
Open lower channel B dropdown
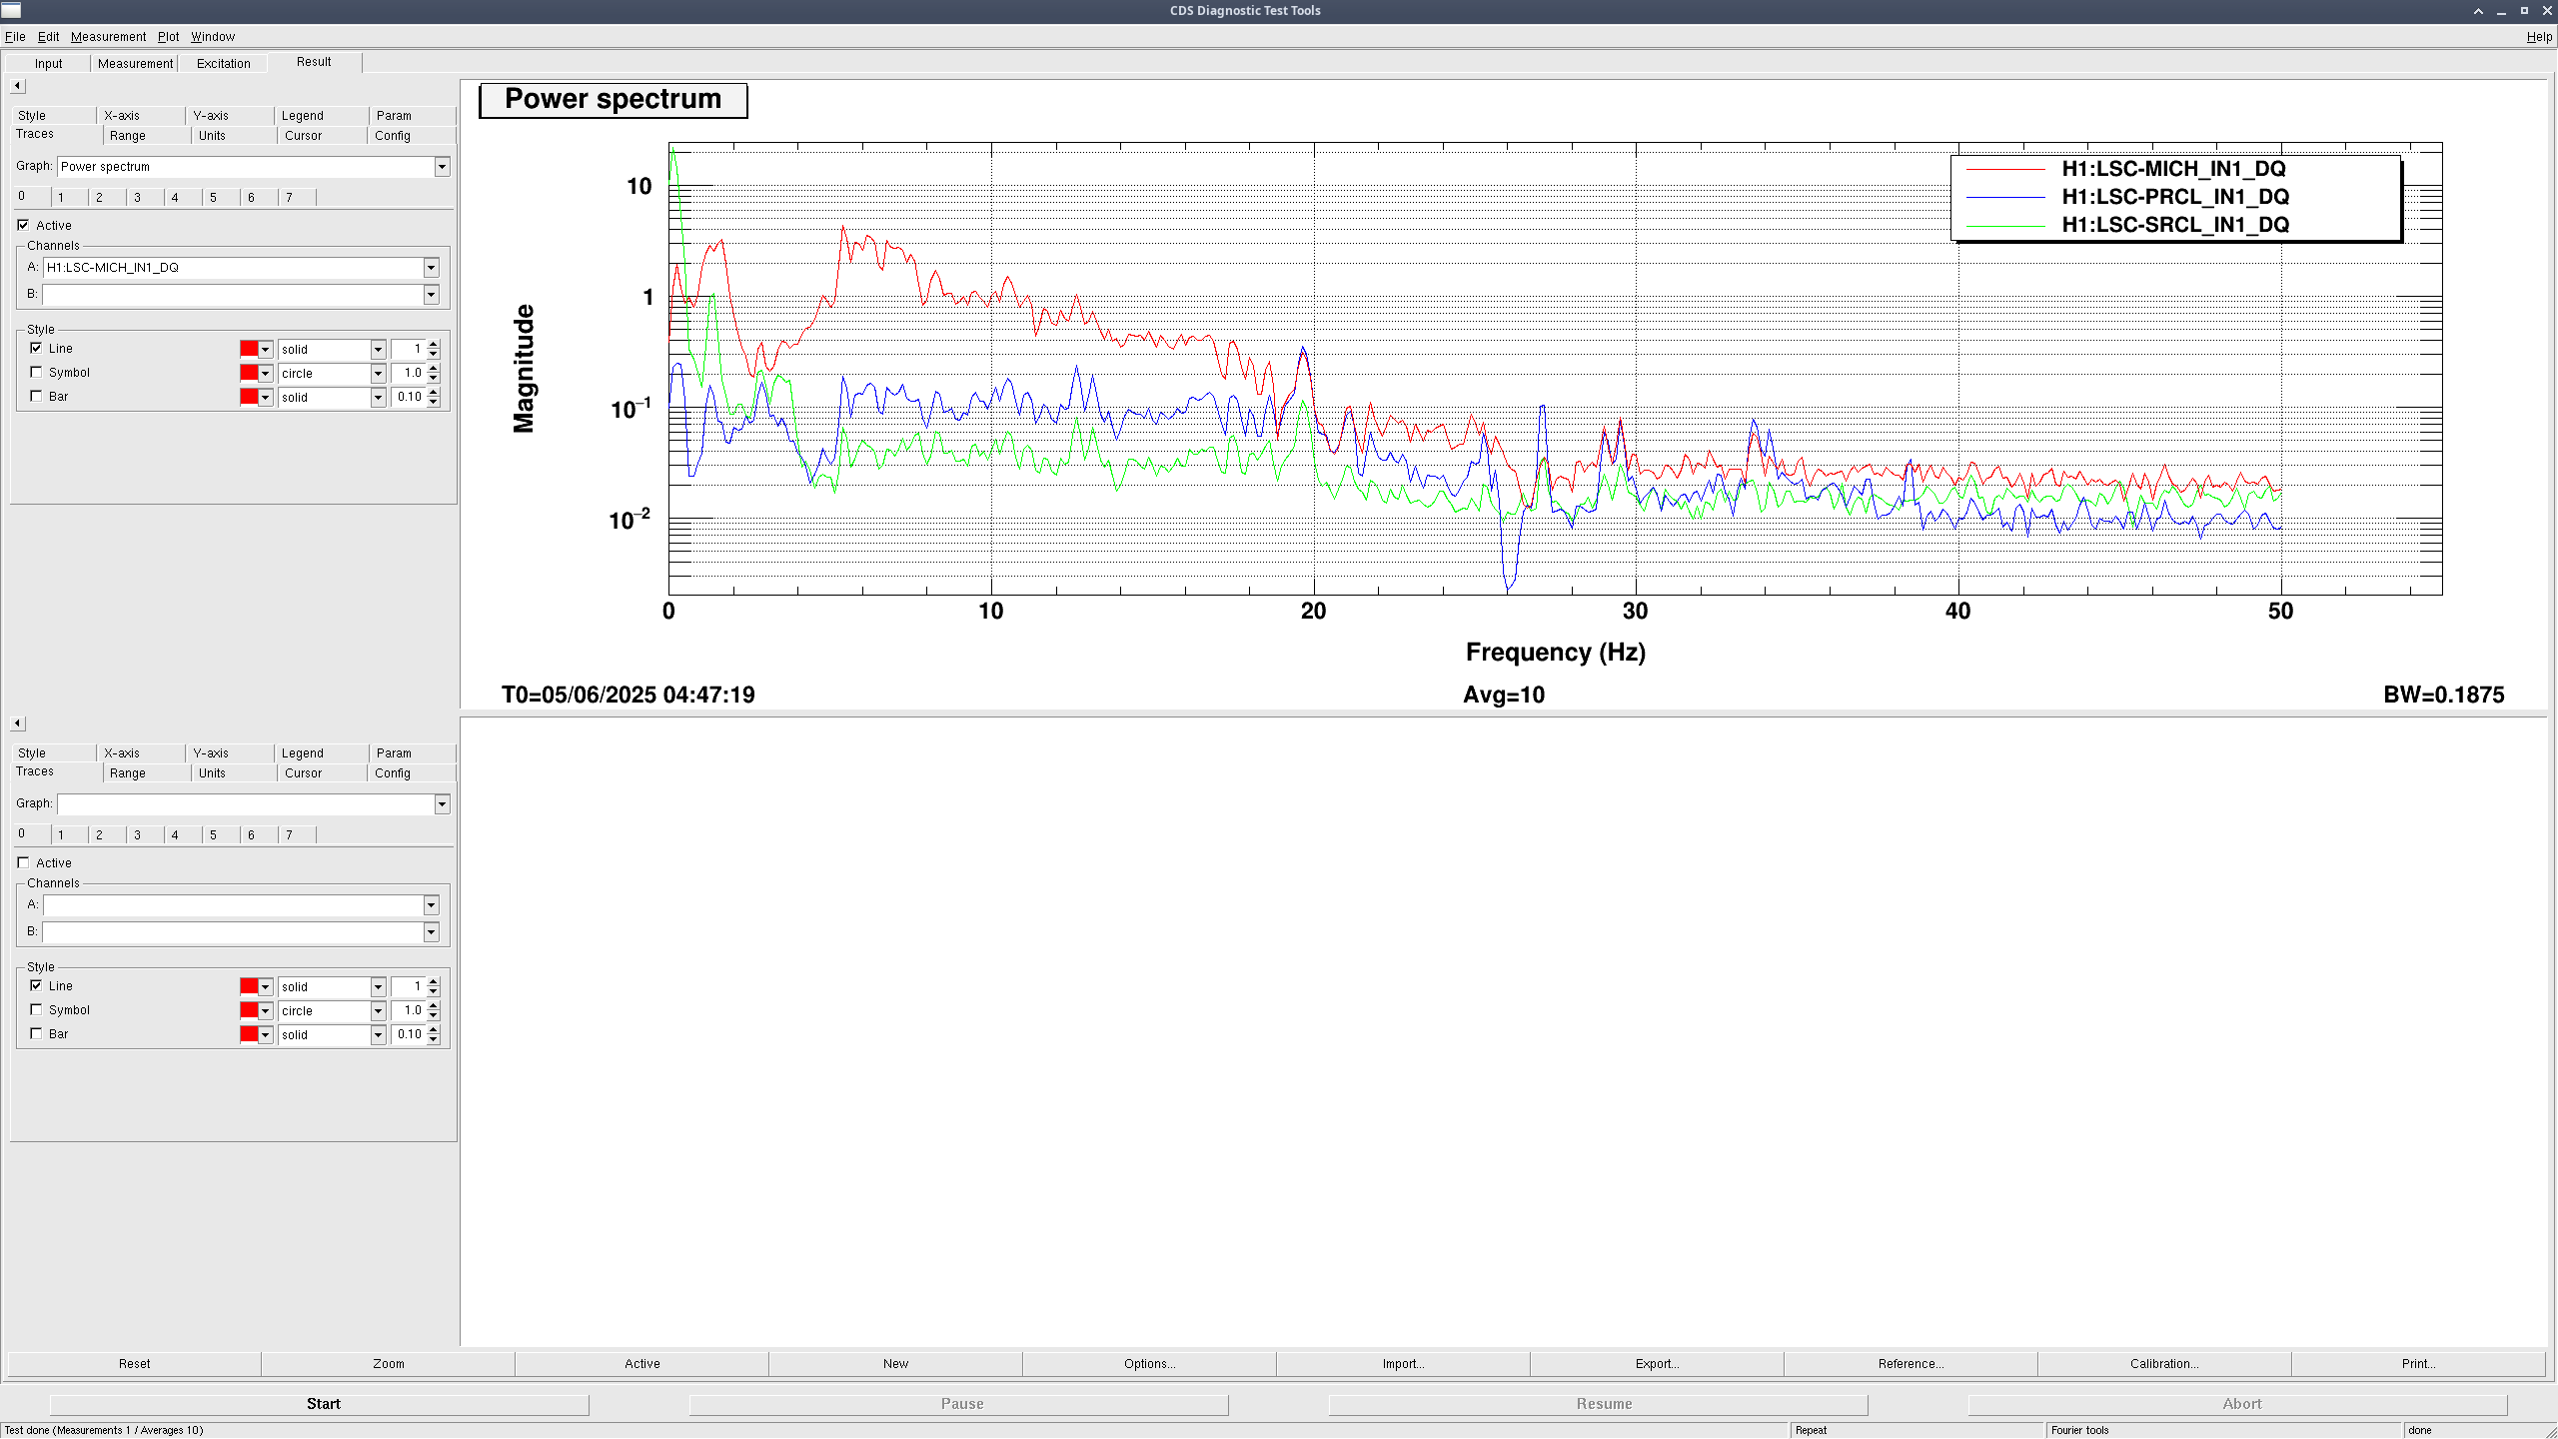431,932
